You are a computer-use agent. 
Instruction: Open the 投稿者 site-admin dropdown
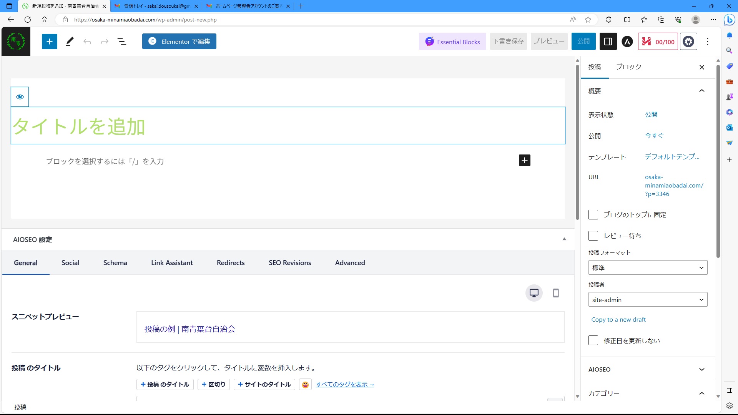click(647, 300)
